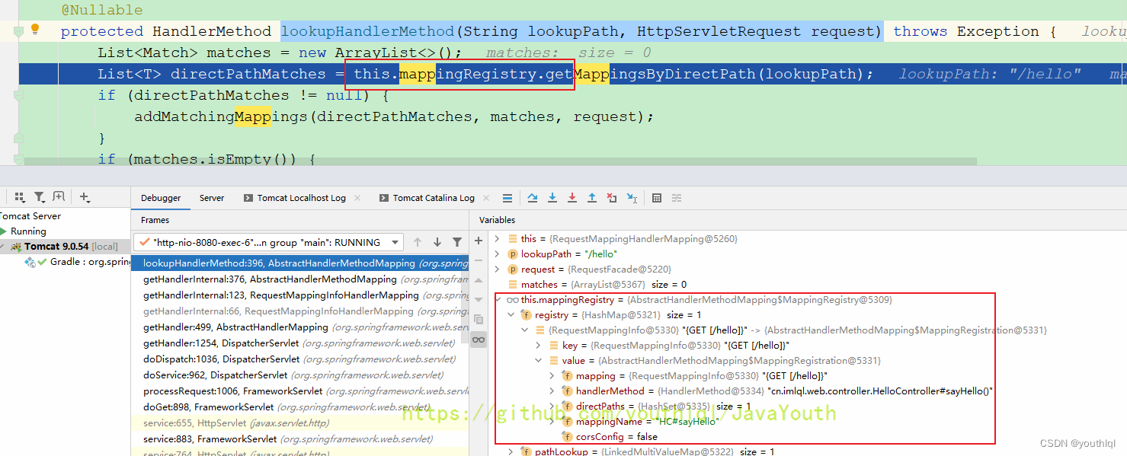Select the lookupHandlerMethod:396 stack frame
Image resolution: width=1127 pixels, height=456 pixels.
(300, 263)
